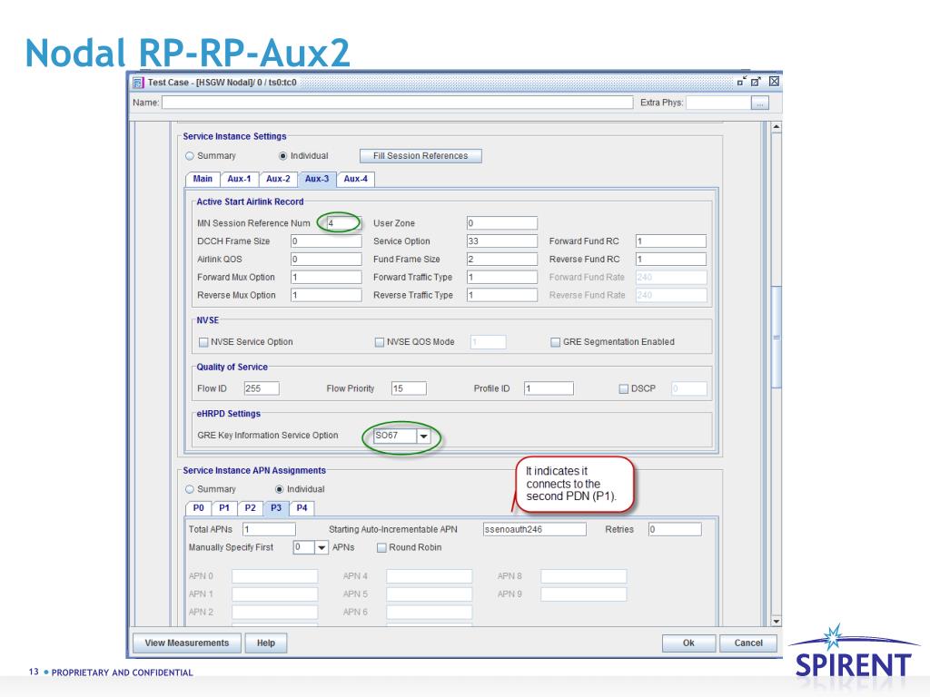930x697 pixels.
Task: Open the P2 APN tab
Action: (x=251, y=508)
